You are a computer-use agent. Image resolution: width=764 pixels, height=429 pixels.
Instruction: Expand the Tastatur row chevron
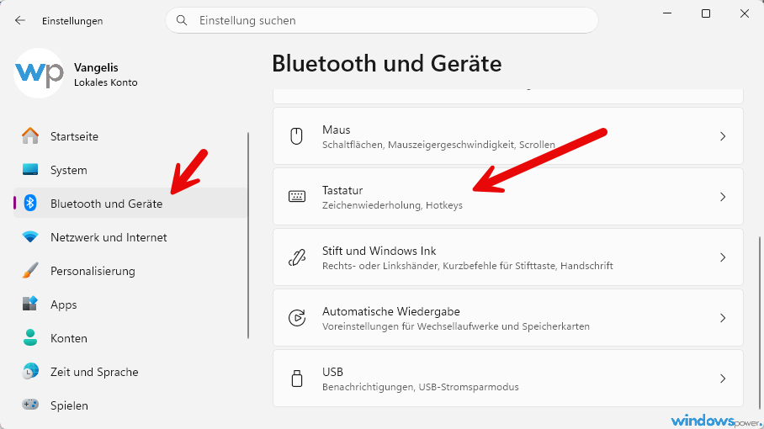click(723, 197)
